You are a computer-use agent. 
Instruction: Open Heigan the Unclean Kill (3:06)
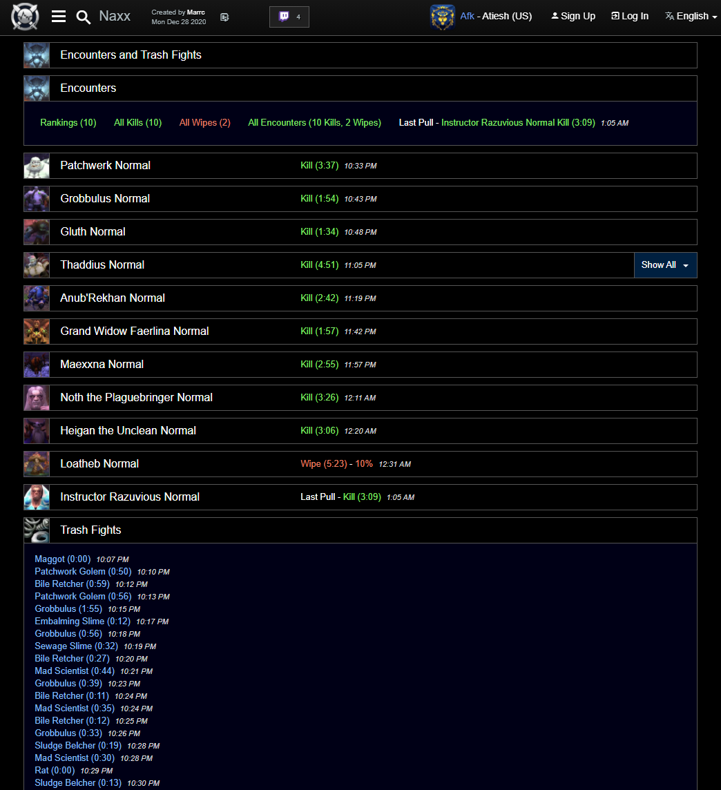click(x=320, y=431)
